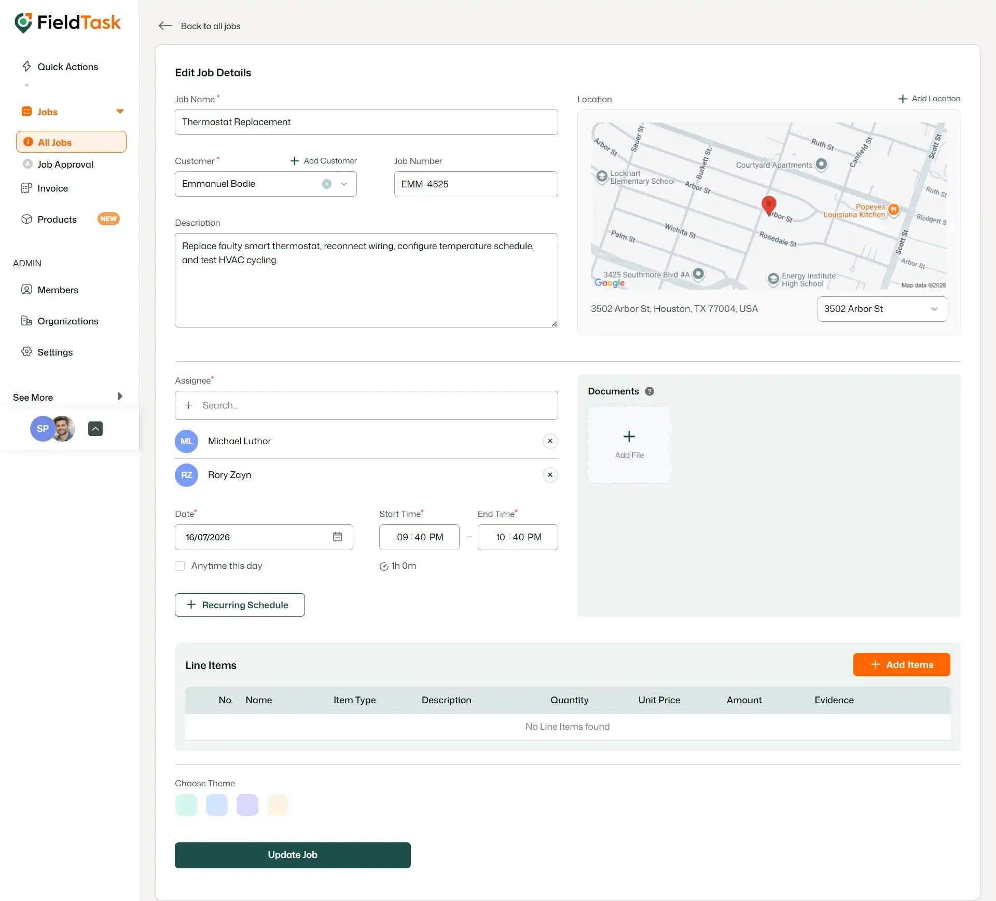Click the back arrow icon
996x901 pixels.
pyautogui.click(x=165, y=26)
